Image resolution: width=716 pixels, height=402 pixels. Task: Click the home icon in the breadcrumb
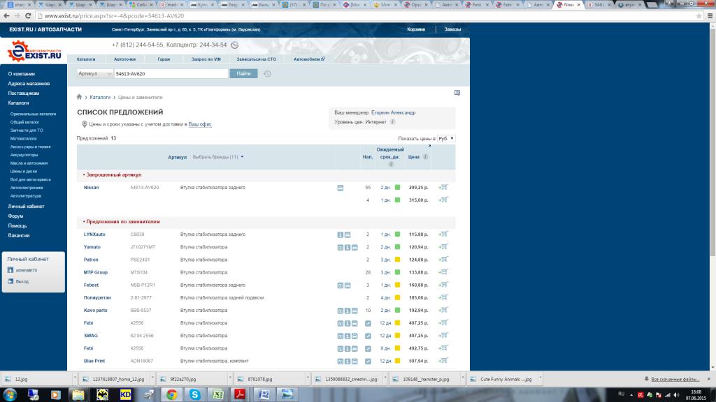click(79, 97)
